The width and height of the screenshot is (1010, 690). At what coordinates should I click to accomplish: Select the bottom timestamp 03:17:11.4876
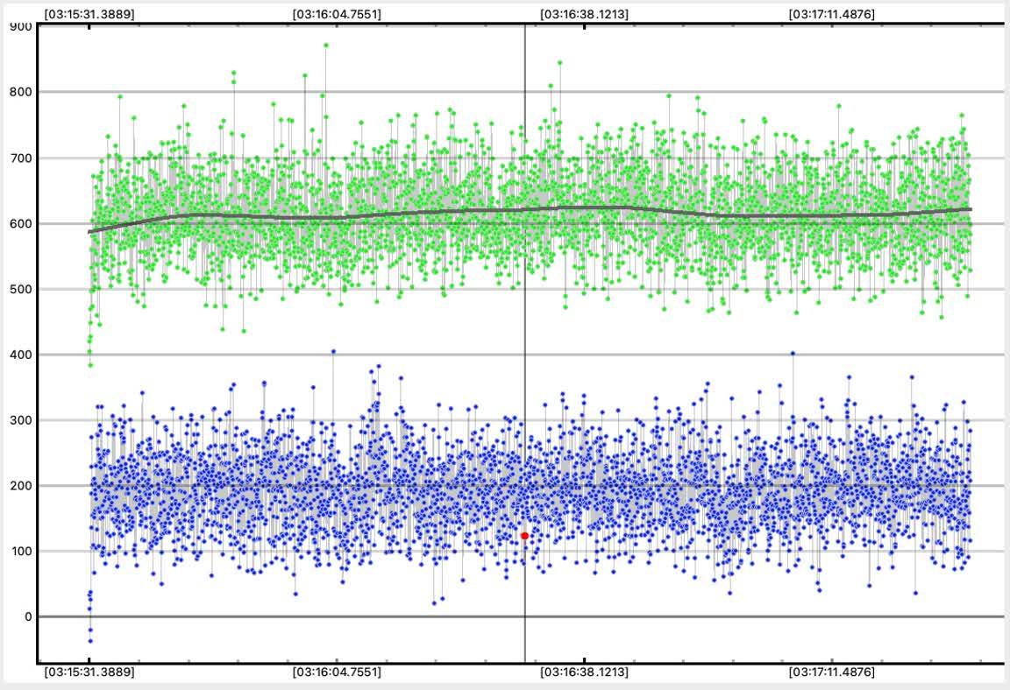[x=831, y=672]
